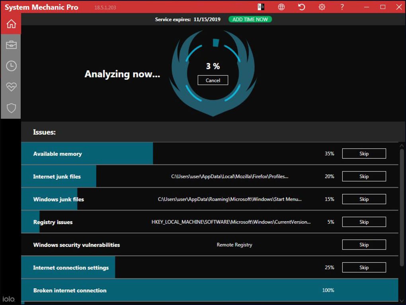Skip the Internet junk files scan
The width and height of the screenshot is (406, 305).
pyautogui.click(x=364, y=176)
